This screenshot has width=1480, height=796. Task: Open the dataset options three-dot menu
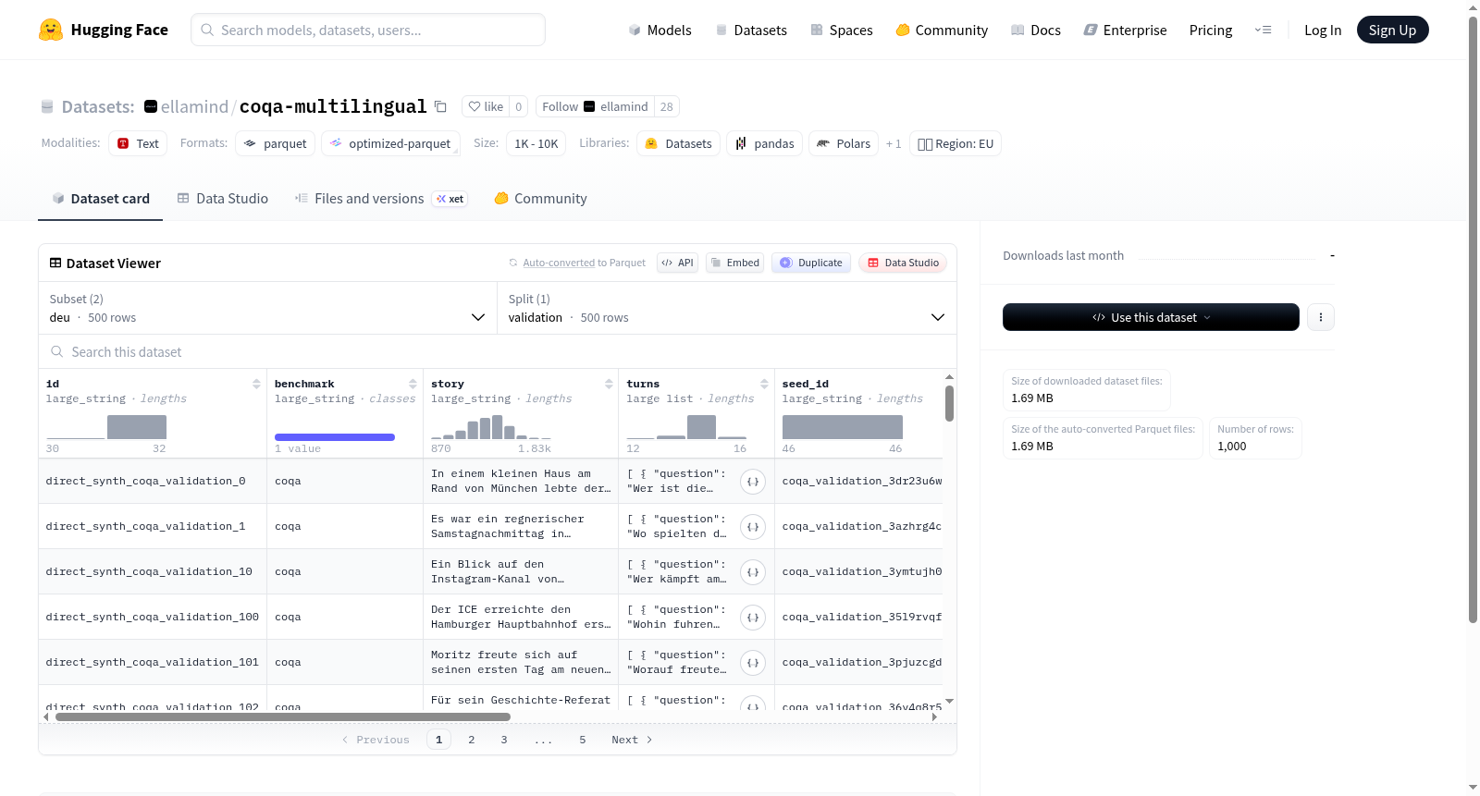coord(1321,317)
